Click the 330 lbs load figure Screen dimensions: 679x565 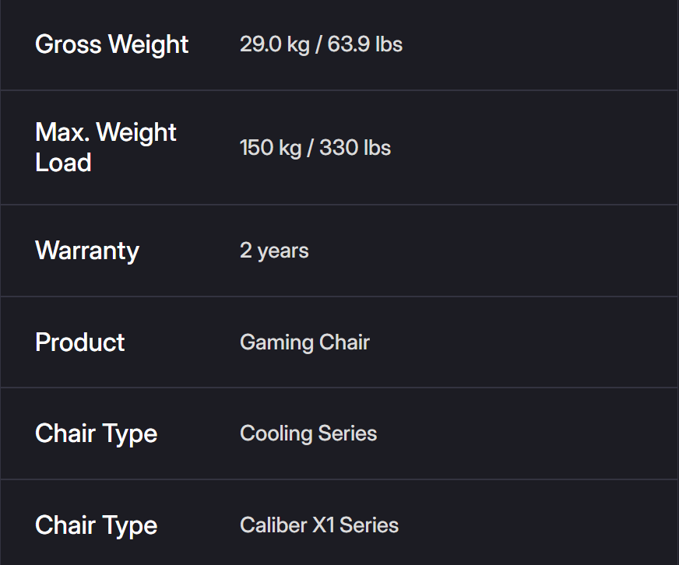(x=355, y=148)
